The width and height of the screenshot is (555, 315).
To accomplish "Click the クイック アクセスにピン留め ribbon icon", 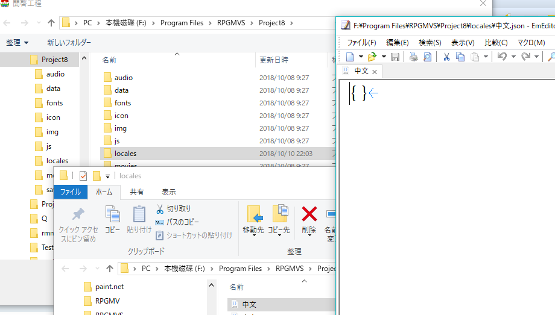I will [x=78, y=223].
